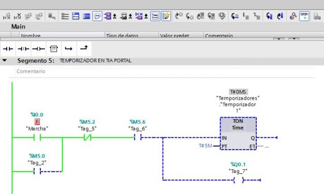Click the %M5.6 address label
Viewport: 324px width, 194px height.
137,122
